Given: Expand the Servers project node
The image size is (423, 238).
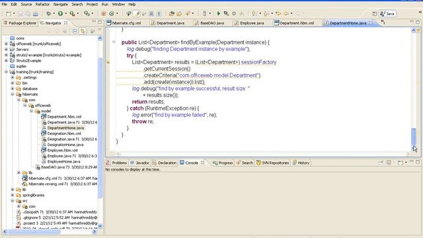Looking at the screenshot, I should click(x=6, y=50).
